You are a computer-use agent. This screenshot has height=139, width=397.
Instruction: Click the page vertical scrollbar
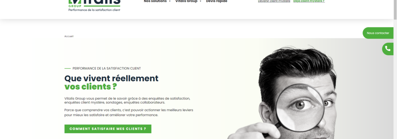tap(395, 69)
